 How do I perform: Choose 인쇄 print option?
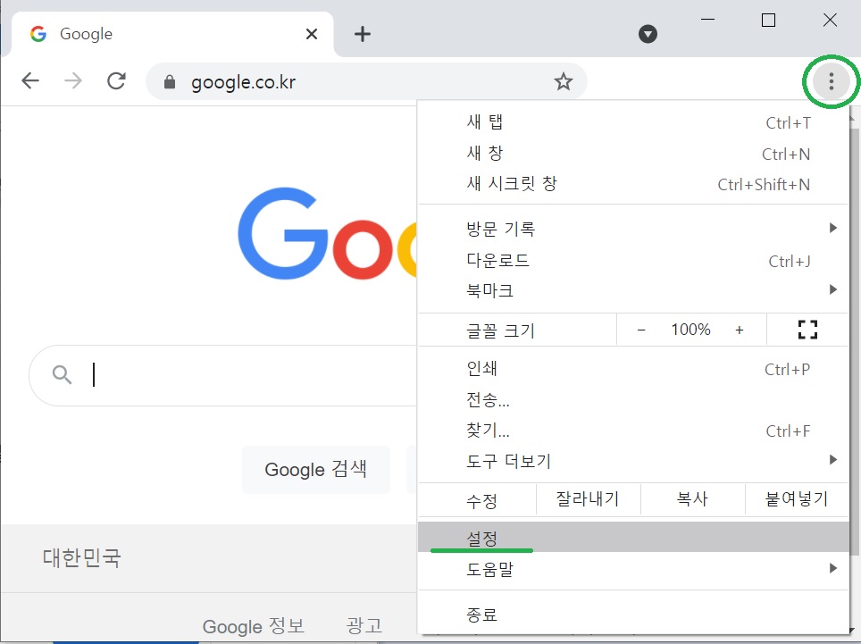pos(633,368)
